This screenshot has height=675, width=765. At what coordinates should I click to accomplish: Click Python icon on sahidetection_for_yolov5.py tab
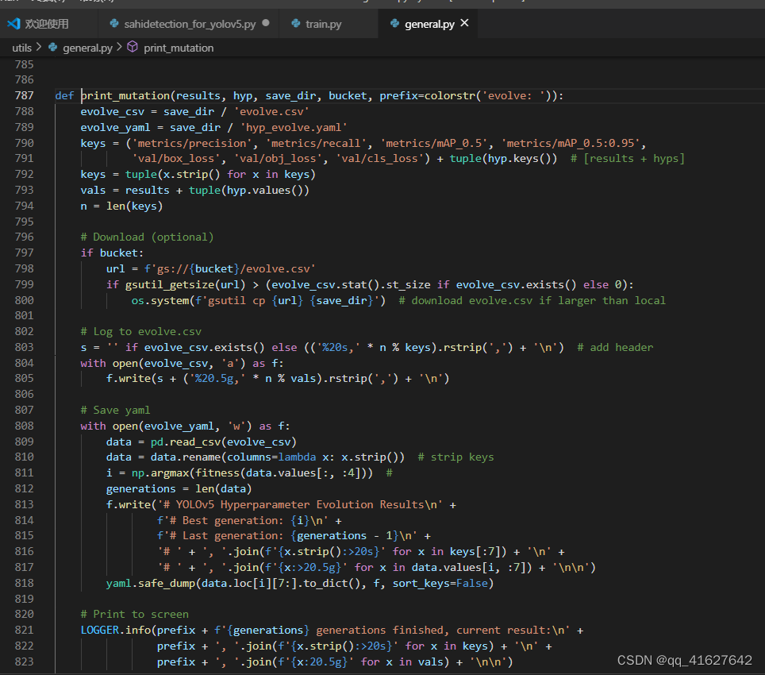[x=114, y=24]
